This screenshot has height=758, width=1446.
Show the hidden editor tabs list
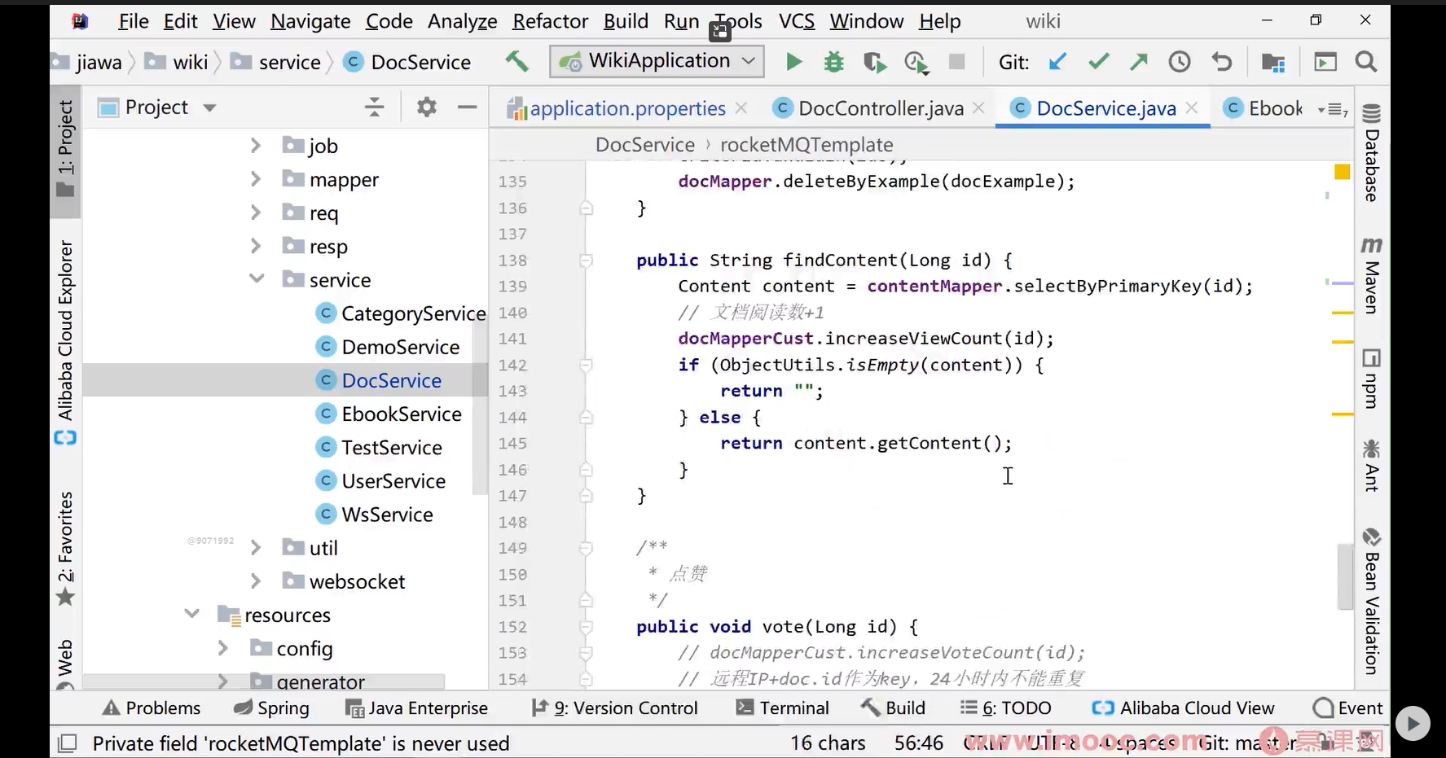tap(1333, 108)
